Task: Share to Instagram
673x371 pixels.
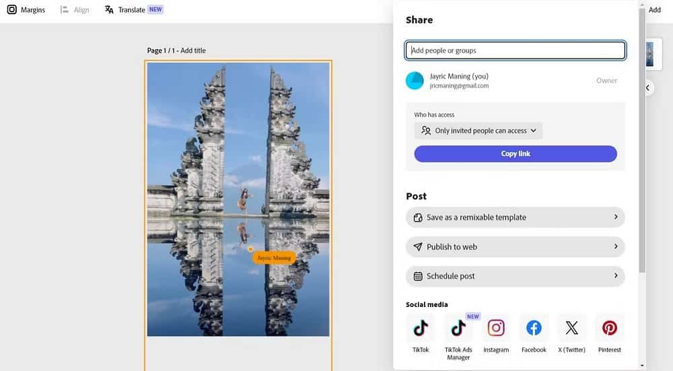Action: click(x=496, y=328)
